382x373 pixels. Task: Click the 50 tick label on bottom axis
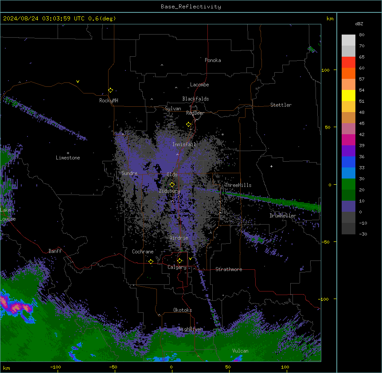[228, 367]
